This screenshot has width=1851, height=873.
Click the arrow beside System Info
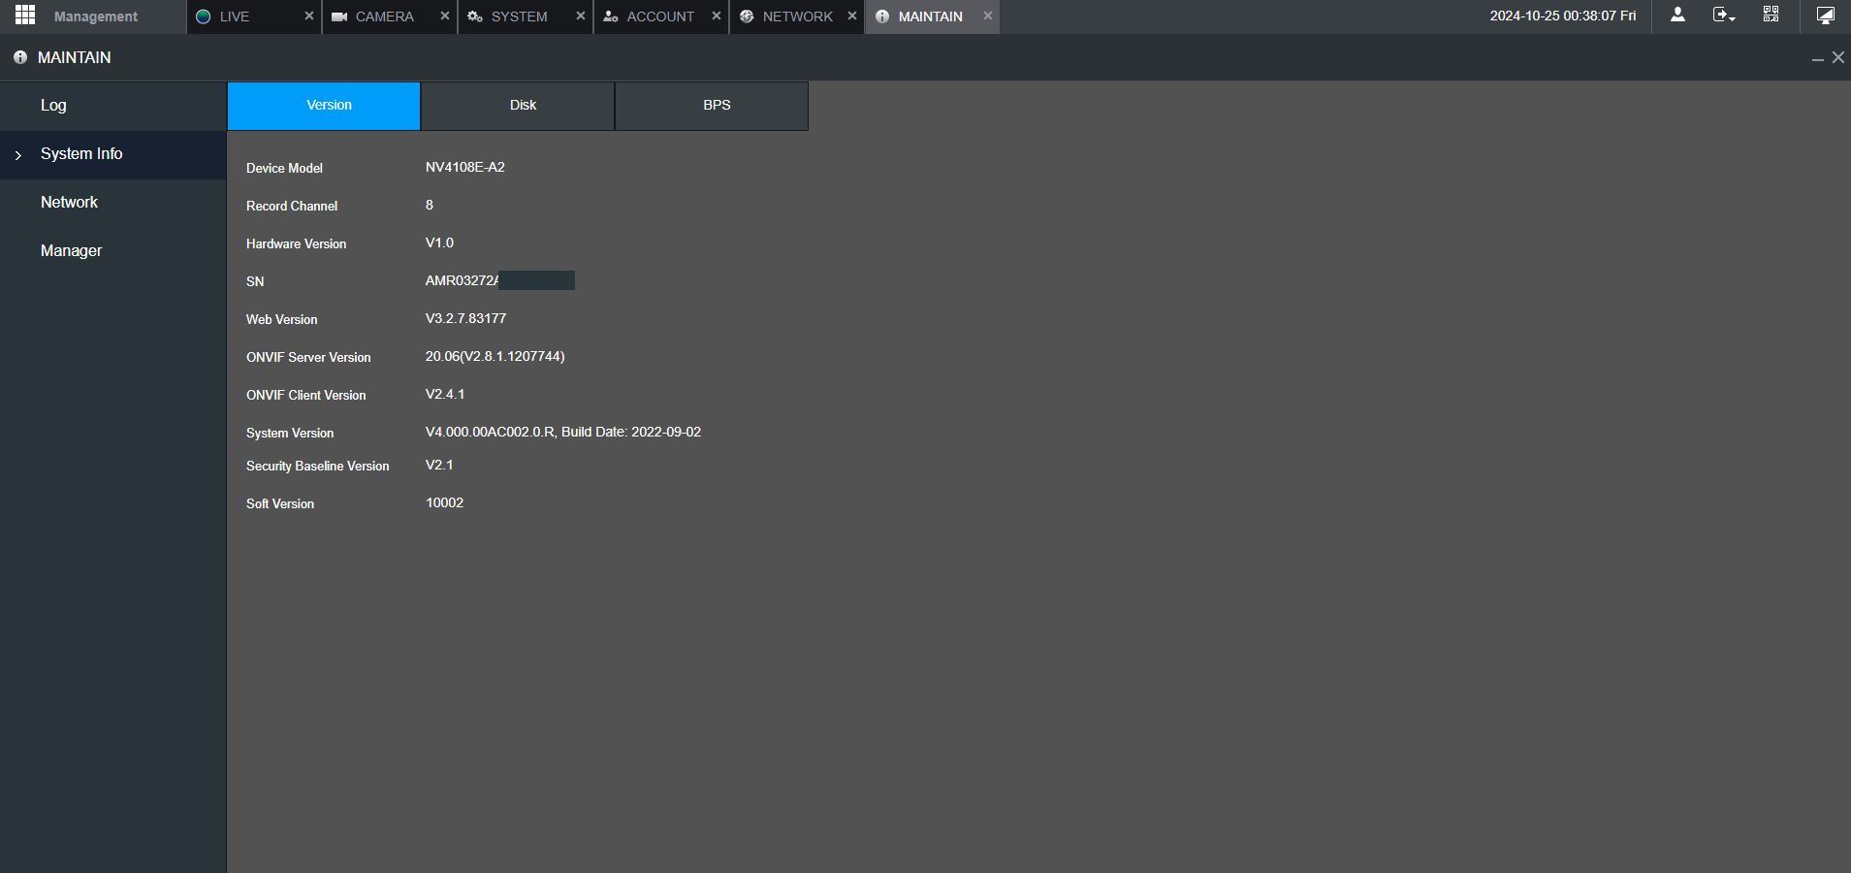click(x=17, y=155)
